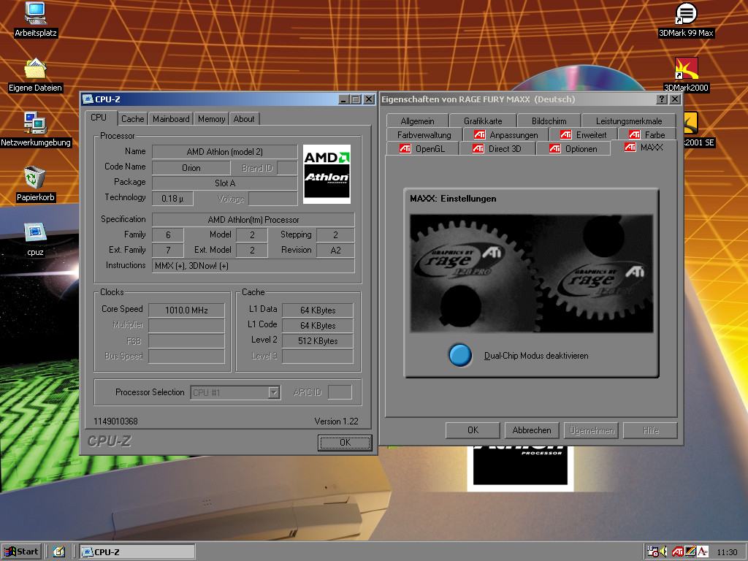Open the Start menu
Image resolution: width=748 pixels, height=561 pixels.
tap(20, 552)
